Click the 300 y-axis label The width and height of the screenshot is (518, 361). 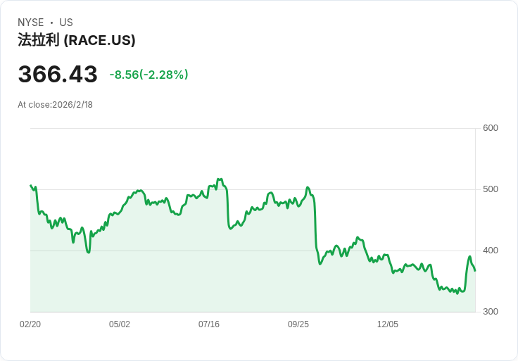pos(491,312)
